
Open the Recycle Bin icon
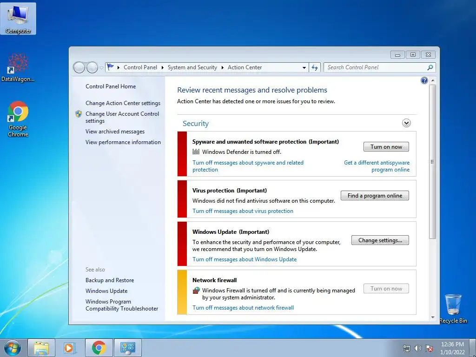click(453, 309)
